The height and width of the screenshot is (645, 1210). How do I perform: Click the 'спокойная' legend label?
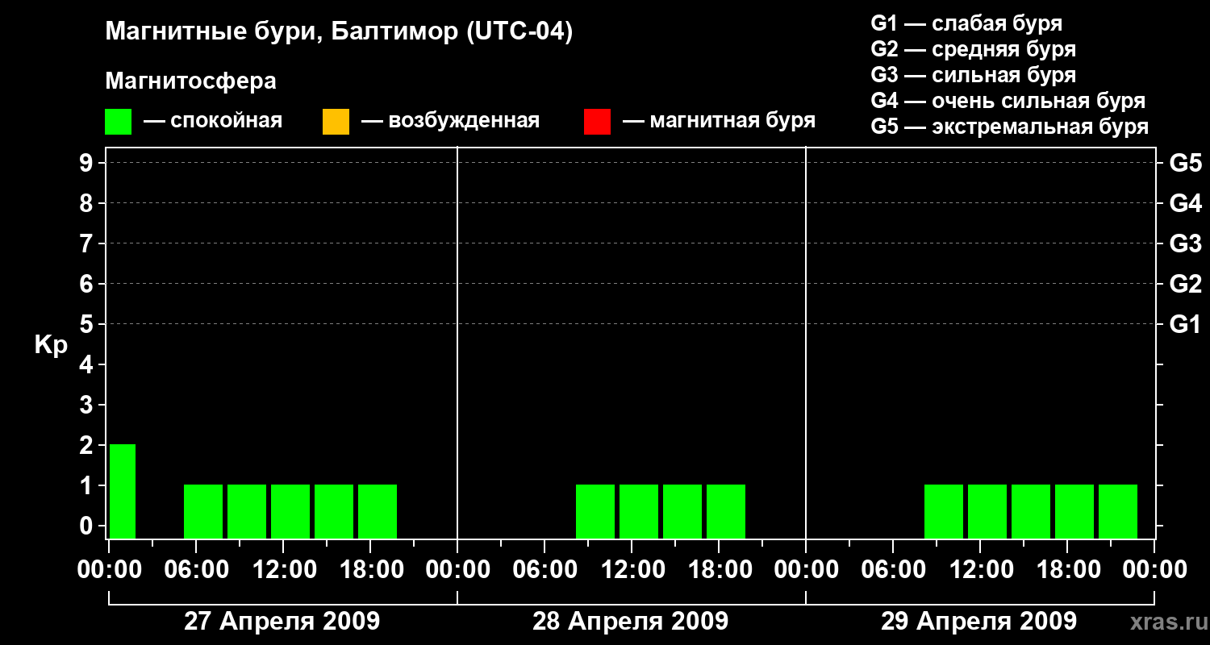(227, 121)
